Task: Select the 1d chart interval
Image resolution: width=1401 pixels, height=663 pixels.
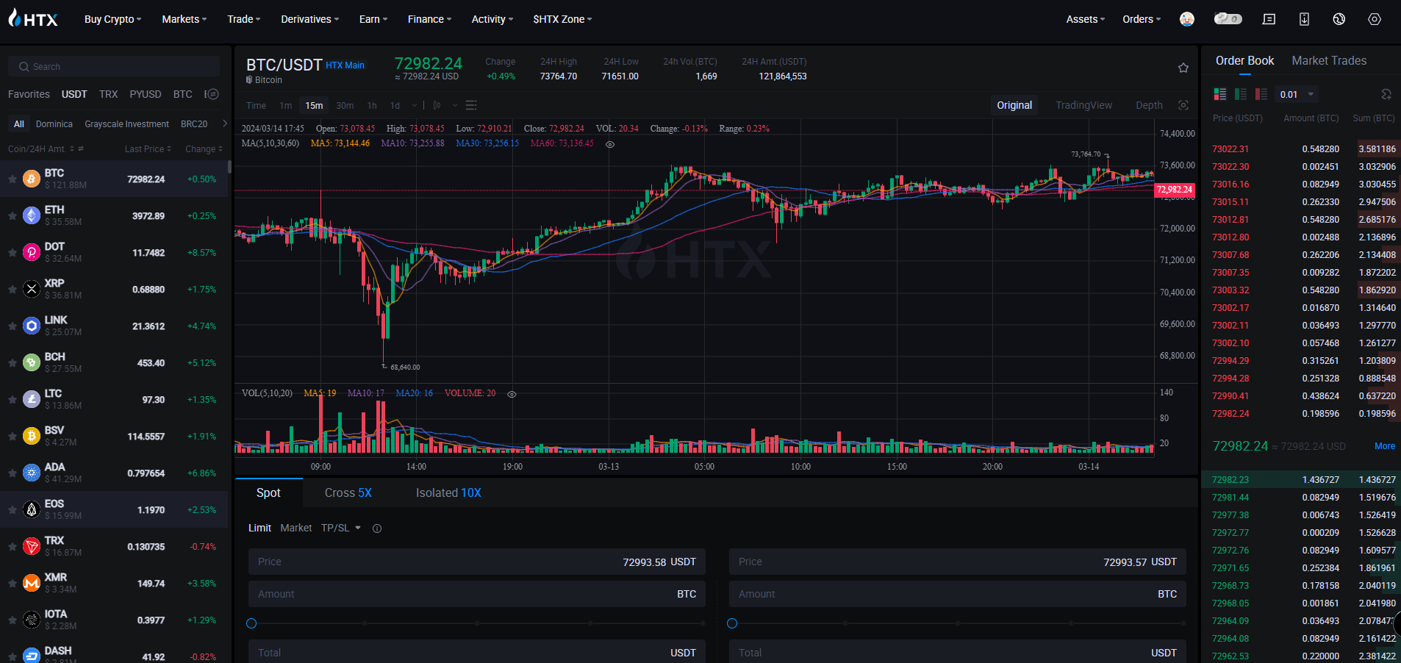Action: point(395,105)
